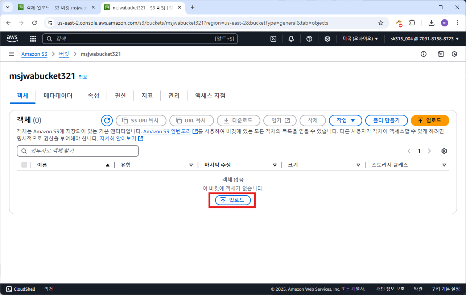The image size is (466, 295).
Task: Open the sk315_004 account menu
Action: pyautogui.click(x=425, y=39)
